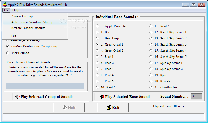Viewport: 208px width, 123px height.
Task: Click the user defined sounds input field
Action: coord(45,86)
